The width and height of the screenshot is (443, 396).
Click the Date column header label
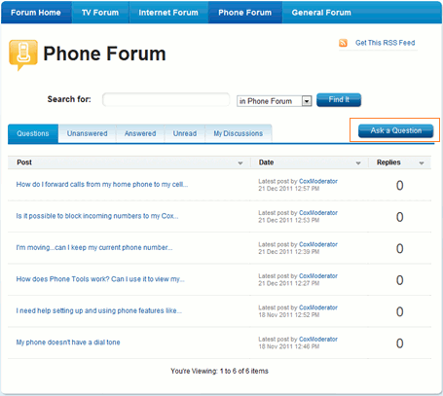click(266, 162)
